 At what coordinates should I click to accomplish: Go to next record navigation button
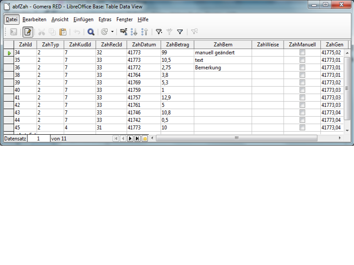(130, 138)
